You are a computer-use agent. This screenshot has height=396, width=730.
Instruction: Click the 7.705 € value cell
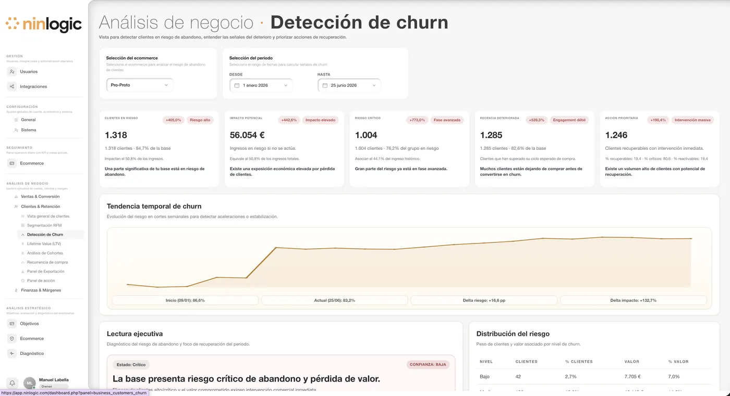(x=633, y=376)
